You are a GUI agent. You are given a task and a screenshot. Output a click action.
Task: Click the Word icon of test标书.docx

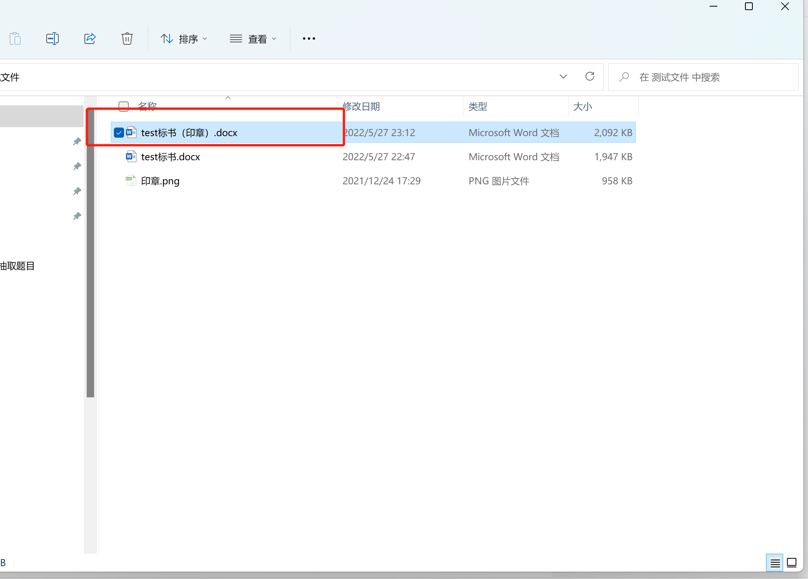(131, 157)
